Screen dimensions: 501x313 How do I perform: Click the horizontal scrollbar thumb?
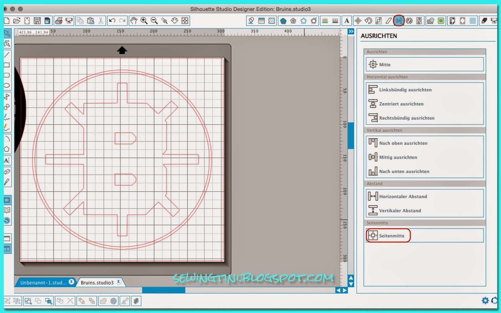[163, 290]
